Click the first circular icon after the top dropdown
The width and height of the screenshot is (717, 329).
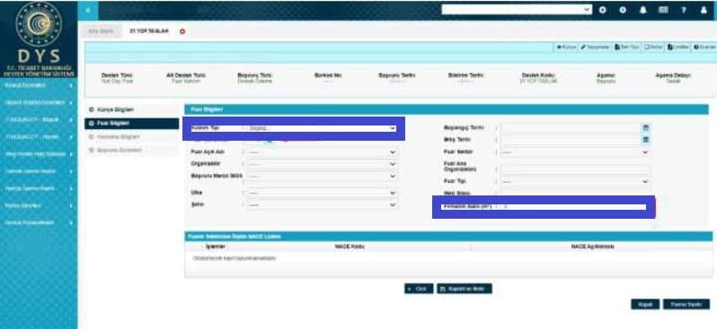click(603, 10)
